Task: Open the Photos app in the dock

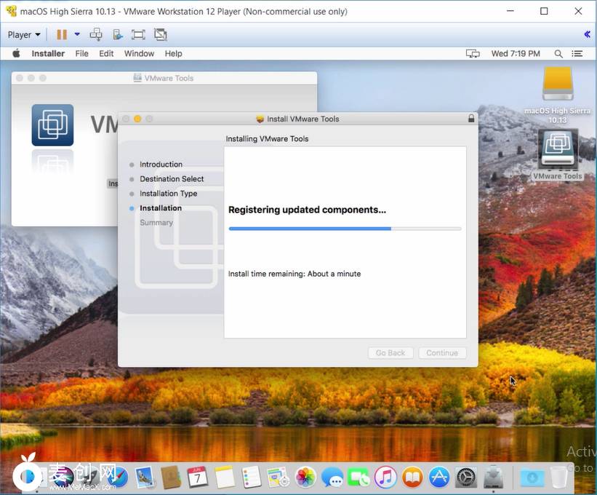Action: pos(306,477)
